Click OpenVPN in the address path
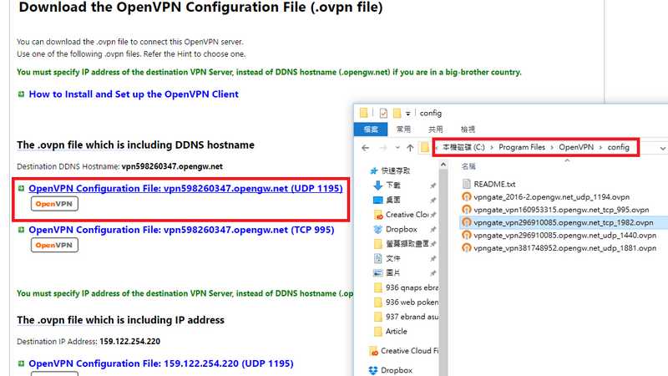Image resolution: width=668 pixels, height=376 pixels. click(576, 147)
